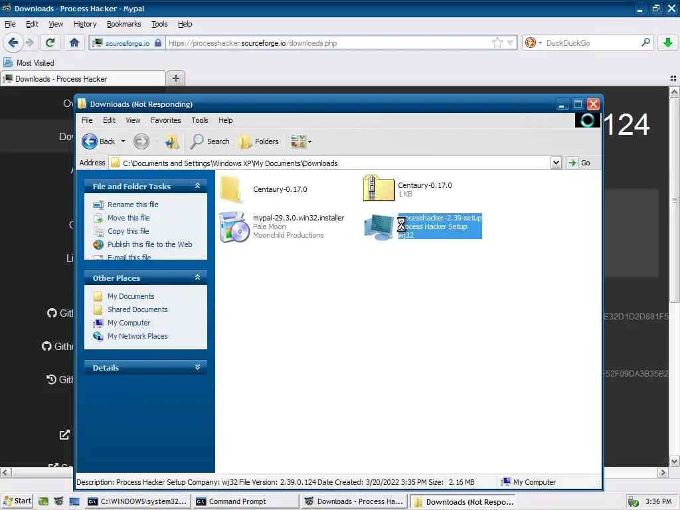Screen dimensions: 680x510
Task: Open the Mypal home page
Action: click(x=74, y=42)
